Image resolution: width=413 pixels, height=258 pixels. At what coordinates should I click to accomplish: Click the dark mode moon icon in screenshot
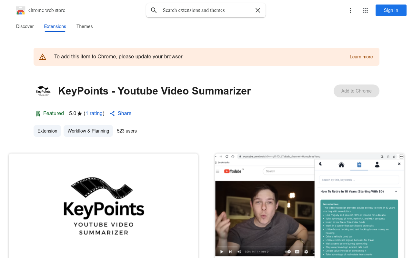point(321,164)
